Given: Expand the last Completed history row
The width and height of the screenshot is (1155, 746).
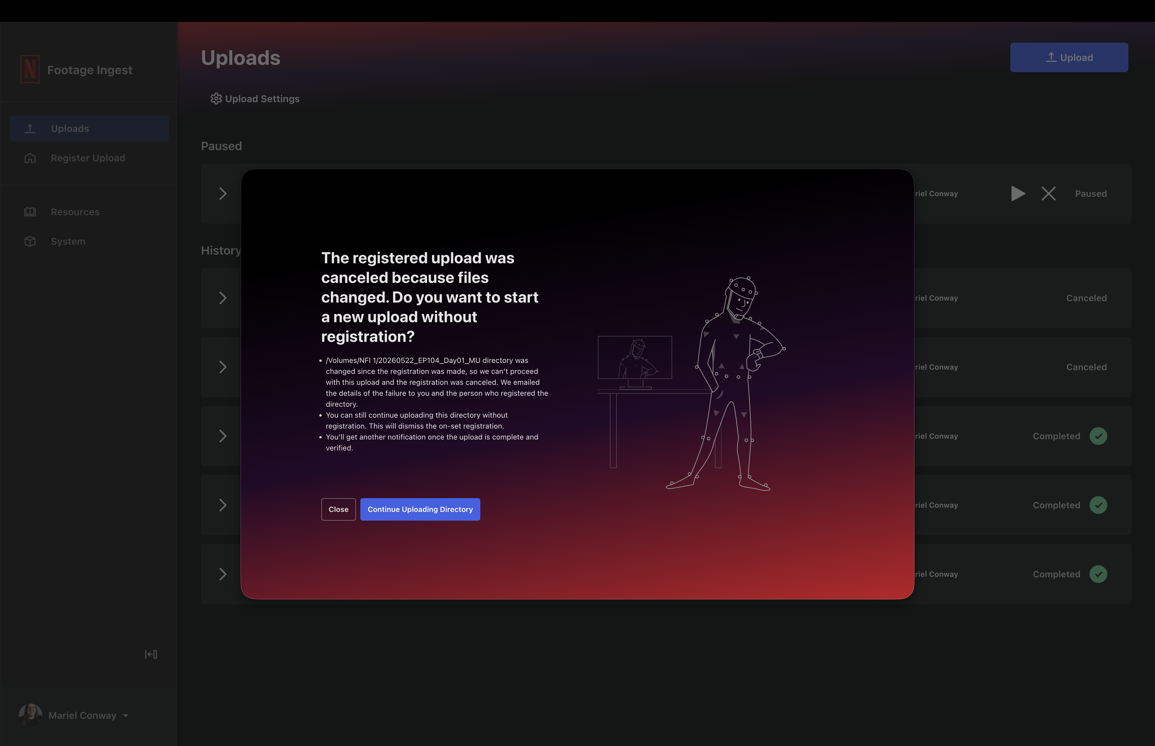Looking at the screenshot, I should click(222, 574).
